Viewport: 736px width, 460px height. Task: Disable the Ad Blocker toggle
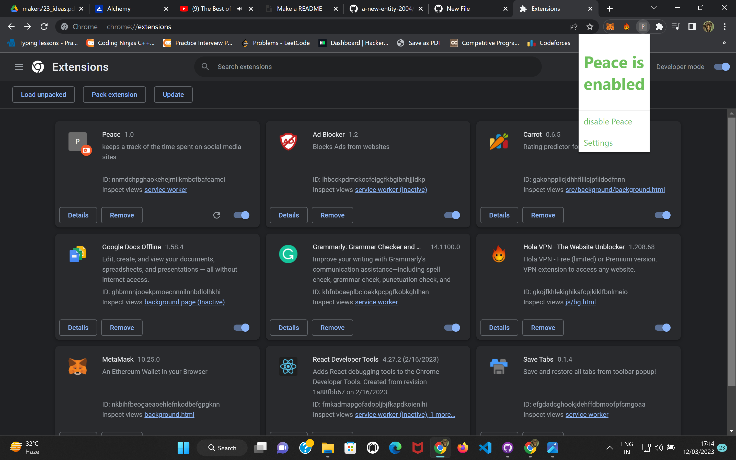tap(452, 215)
